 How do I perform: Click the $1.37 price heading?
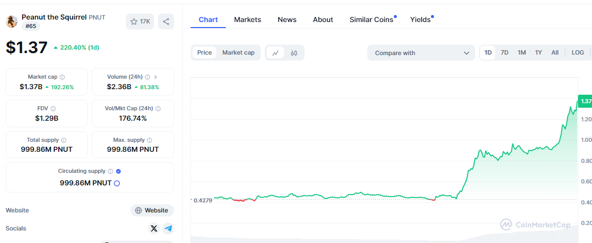coord(27,48)
